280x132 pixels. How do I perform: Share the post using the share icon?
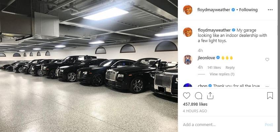click(210, 95)
